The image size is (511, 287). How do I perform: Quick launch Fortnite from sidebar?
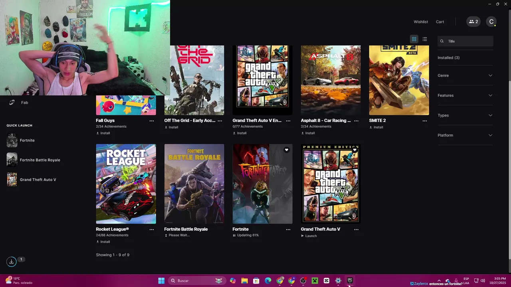27,140
